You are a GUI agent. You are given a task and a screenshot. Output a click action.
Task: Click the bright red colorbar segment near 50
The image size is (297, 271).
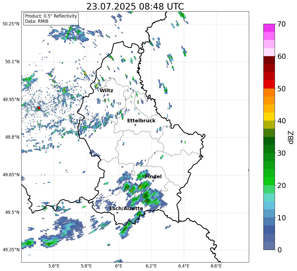click(x=269, y=84)
